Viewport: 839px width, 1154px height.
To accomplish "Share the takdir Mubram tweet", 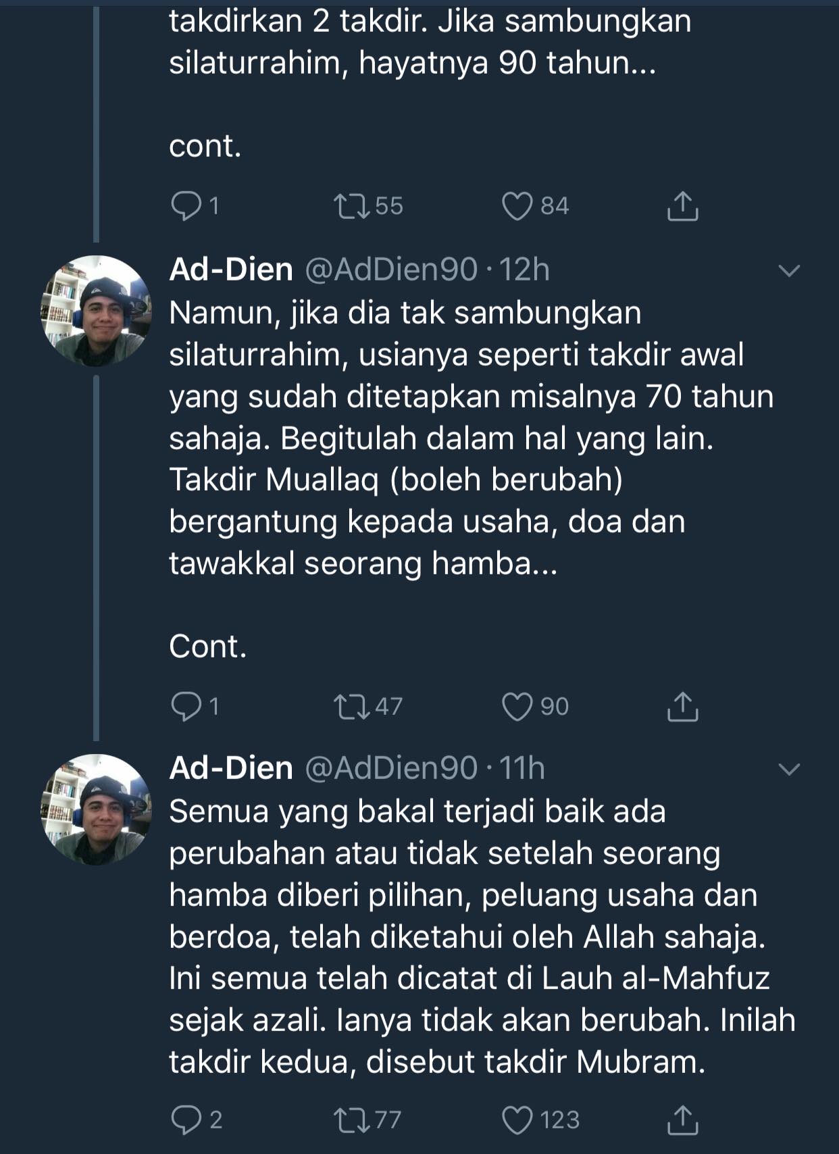I will point(682,1120).
